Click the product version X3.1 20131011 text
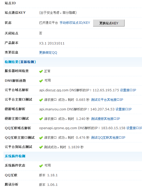Screen dimensions: 142x189 pos(52,43)
